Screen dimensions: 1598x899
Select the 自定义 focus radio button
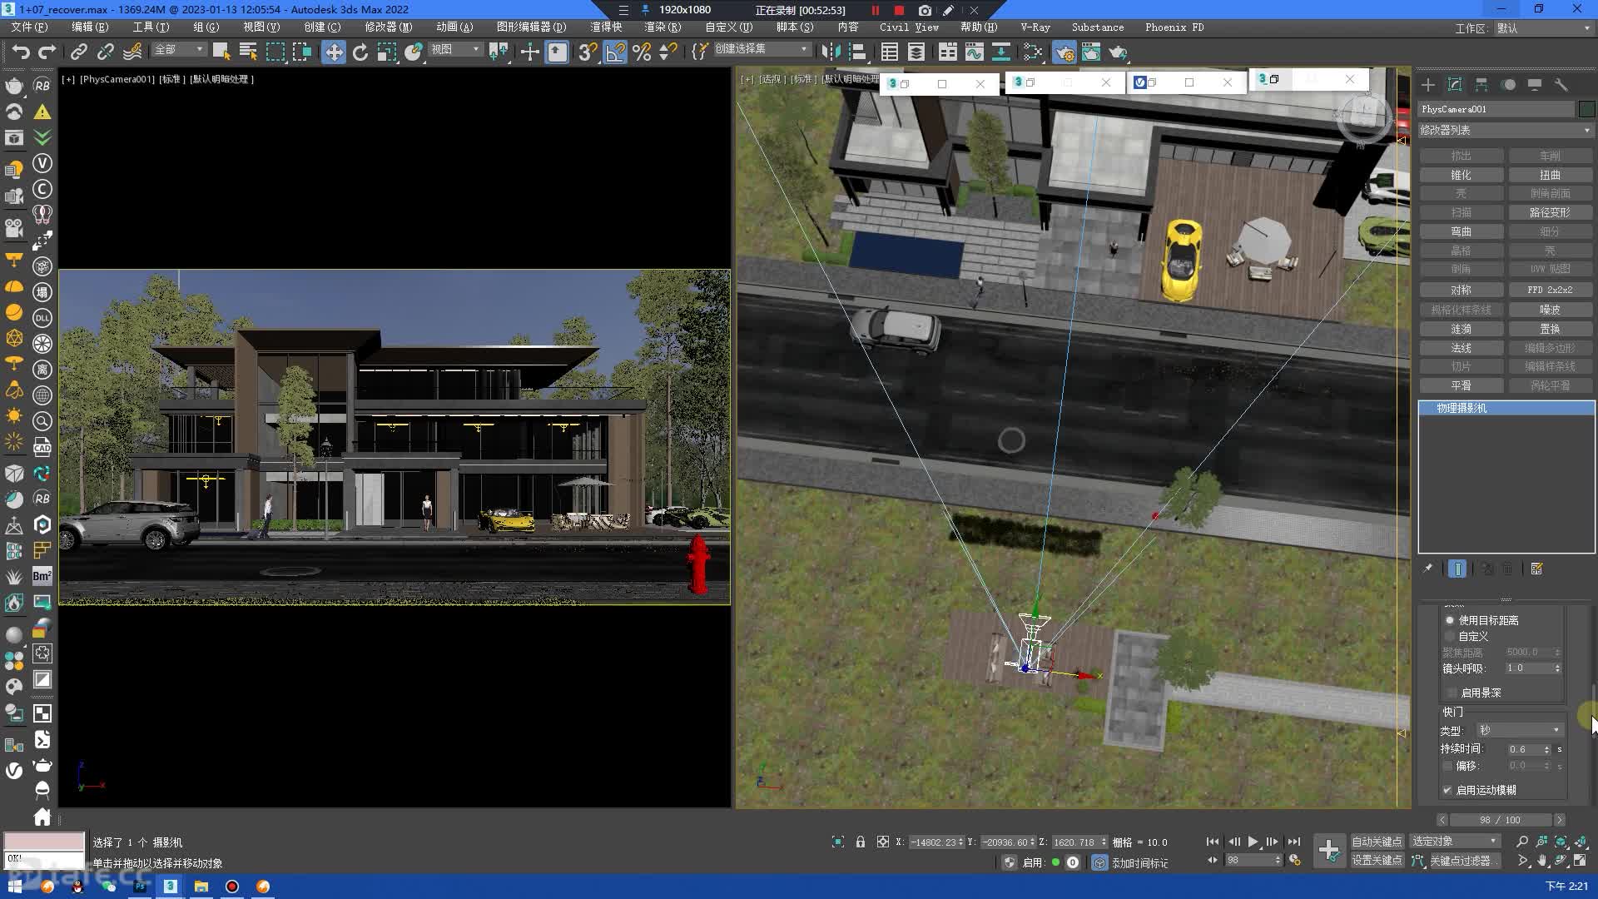[x=1450, y=636]
